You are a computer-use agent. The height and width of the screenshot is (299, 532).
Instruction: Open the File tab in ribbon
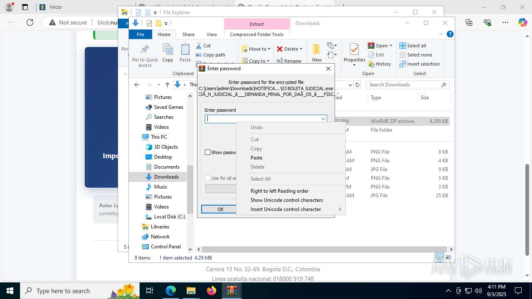point(140,34)
